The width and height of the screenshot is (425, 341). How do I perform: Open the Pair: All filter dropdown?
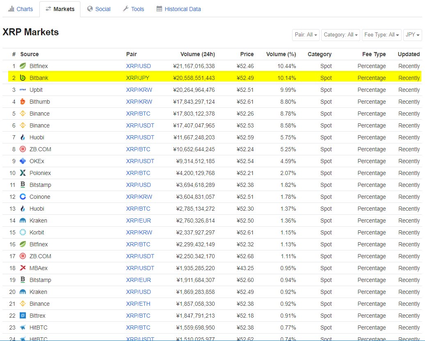(306, 35)
